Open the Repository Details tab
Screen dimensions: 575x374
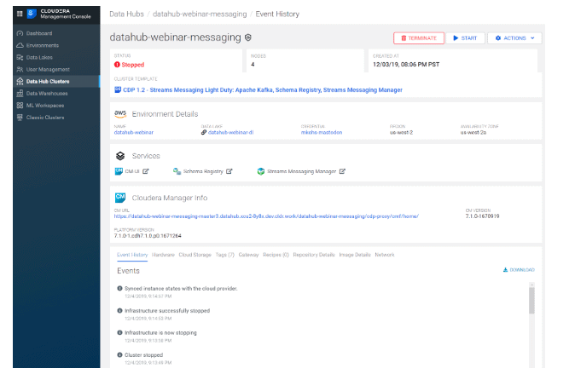pos(314,255)
